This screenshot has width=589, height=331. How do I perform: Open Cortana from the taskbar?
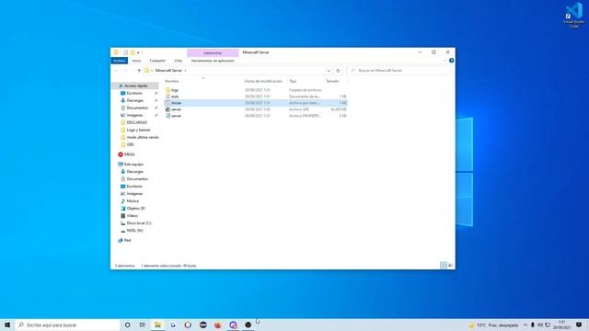[x=127, y=325]
